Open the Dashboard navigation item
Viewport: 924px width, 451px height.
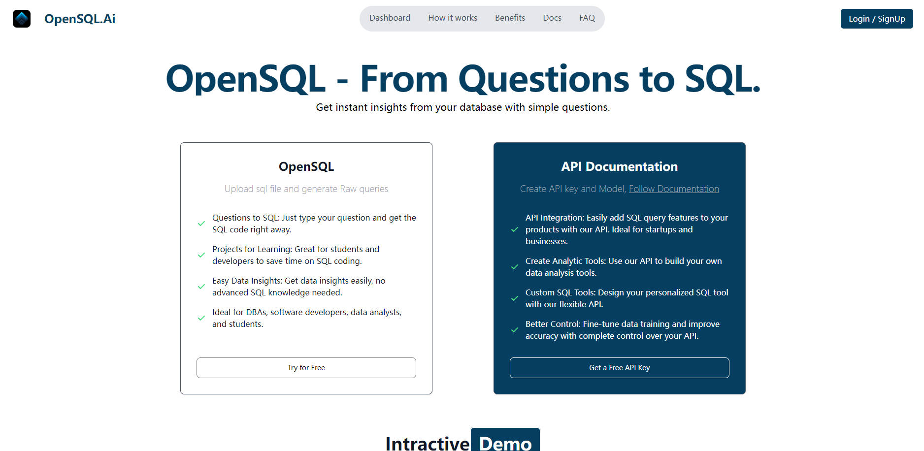point(390,18)
